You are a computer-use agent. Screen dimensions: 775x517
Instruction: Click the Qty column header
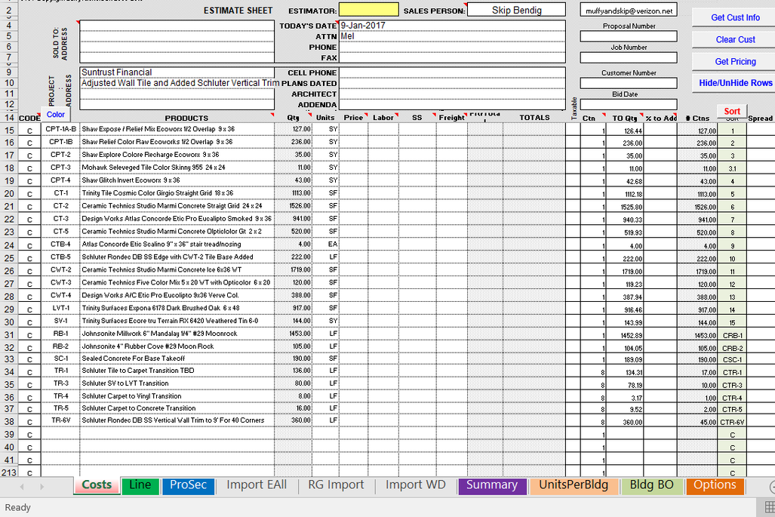tap(293, 118)
